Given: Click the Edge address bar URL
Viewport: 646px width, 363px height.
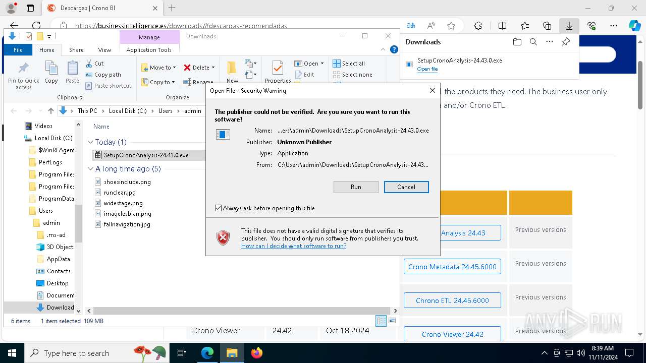Looking at the screenshot, I should click(x=181, y=26).
